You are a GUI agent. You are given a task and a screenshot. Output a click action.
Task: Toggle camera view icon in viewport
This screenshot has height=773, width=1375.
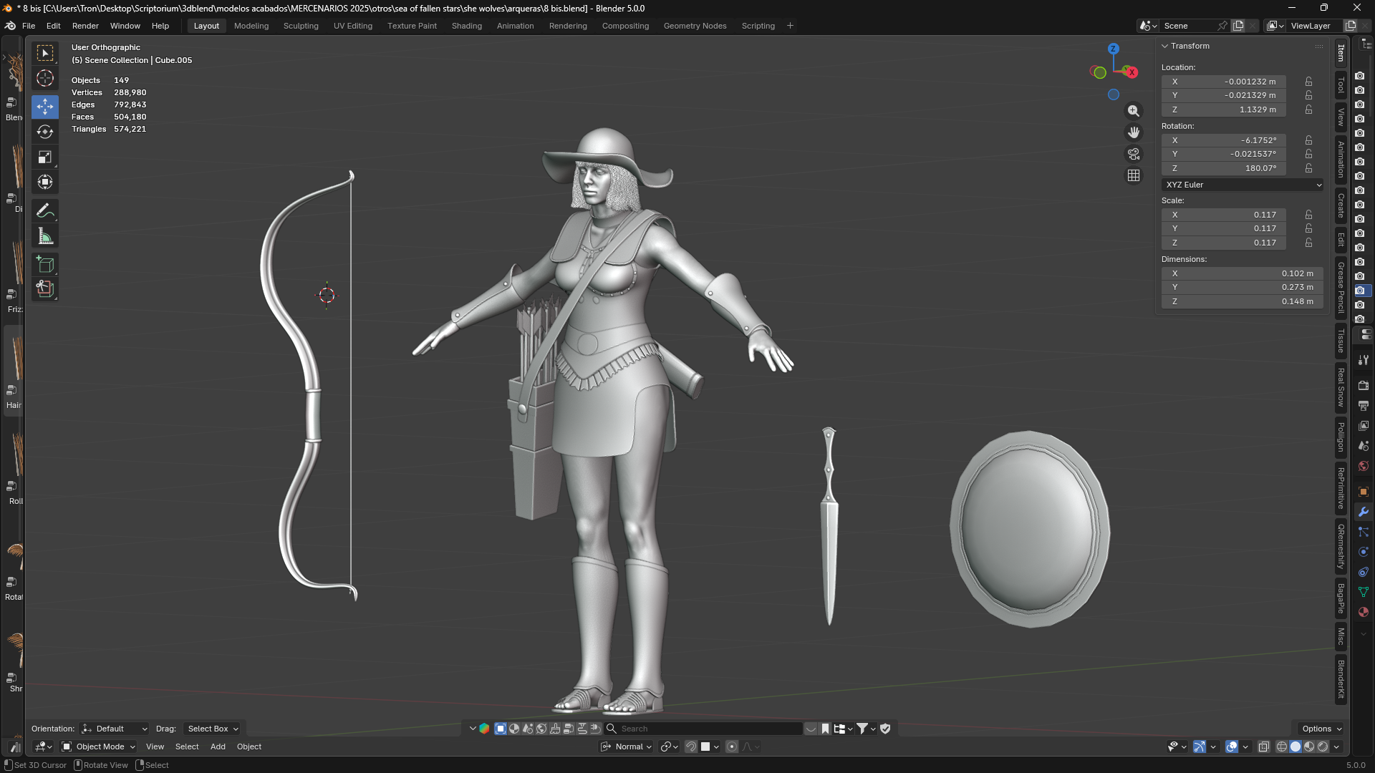point(1134,154)
